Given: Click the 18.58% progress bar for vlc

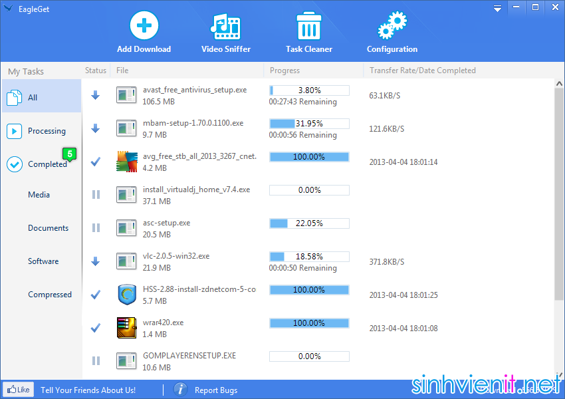Looking at the screenshot, I should click(309, 256).
